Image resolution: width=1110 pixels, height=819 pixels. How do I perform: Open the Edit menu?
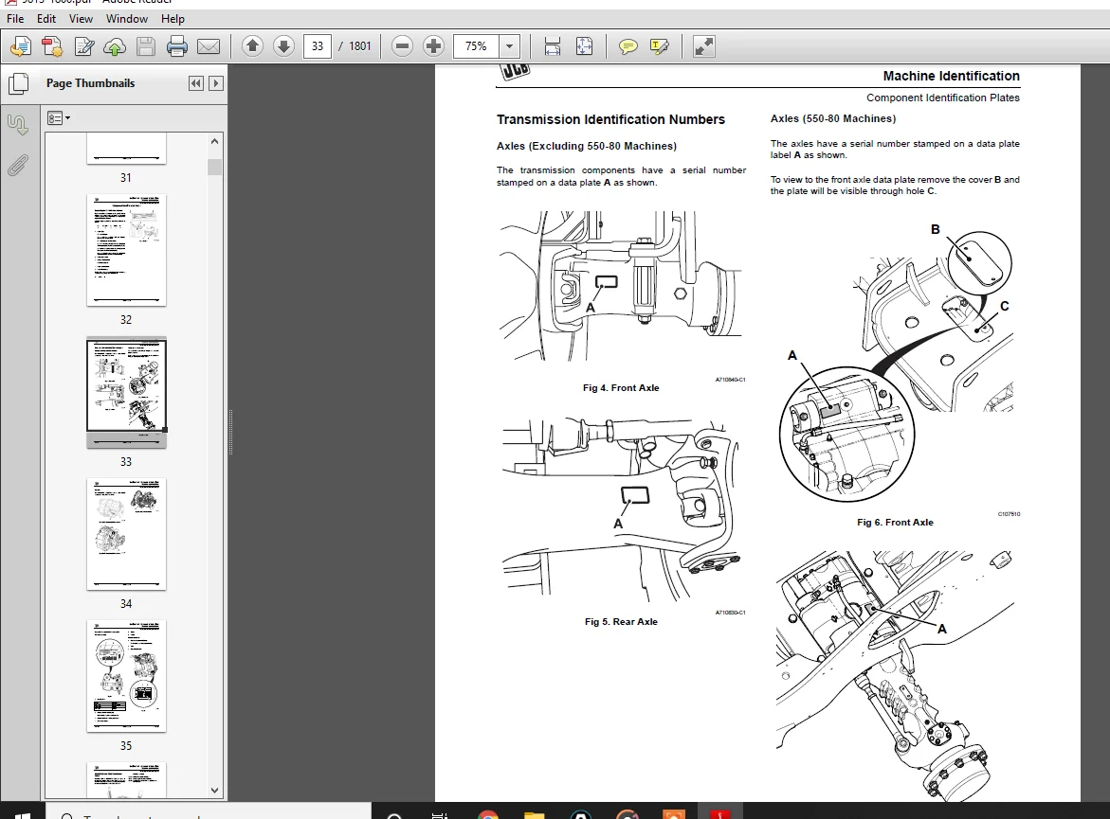point(46,18)
